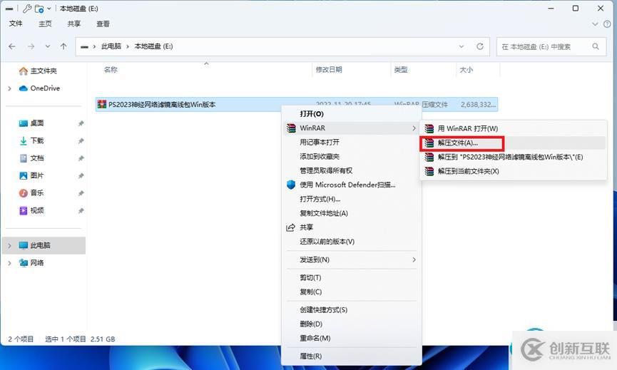Expand the 此电脑 tree node

[x=9, y=246]
